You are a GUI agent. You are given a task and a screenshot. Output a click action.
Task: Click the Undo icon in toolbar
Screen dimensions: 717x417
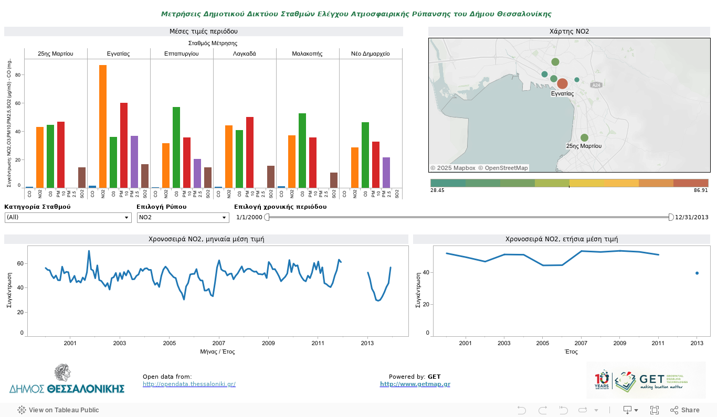click(x=521, y=410)
